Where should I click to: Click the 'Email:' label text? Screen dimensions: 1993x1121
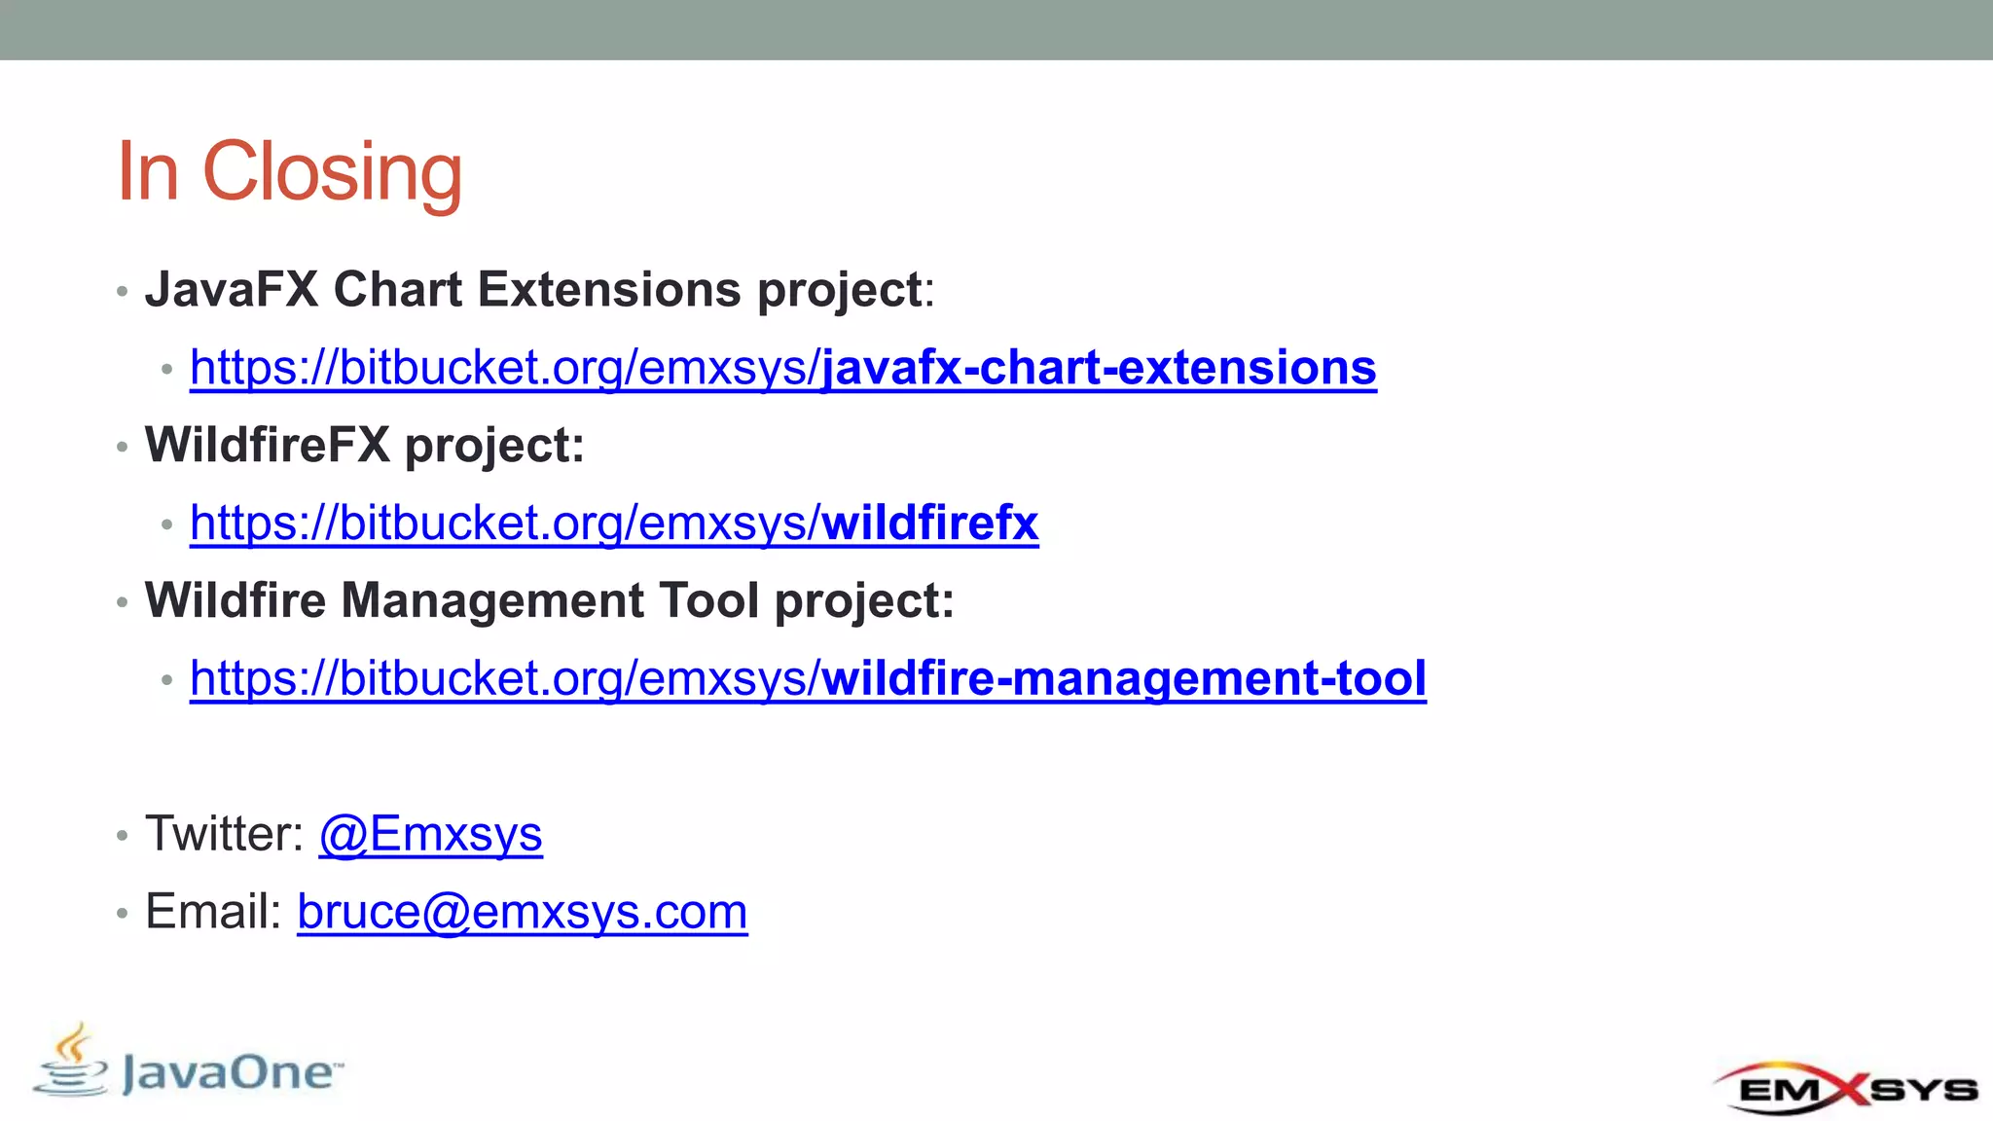click(213, 913)
